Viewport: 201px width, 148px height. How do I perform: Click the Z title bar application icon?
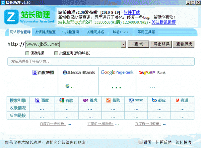3,2
